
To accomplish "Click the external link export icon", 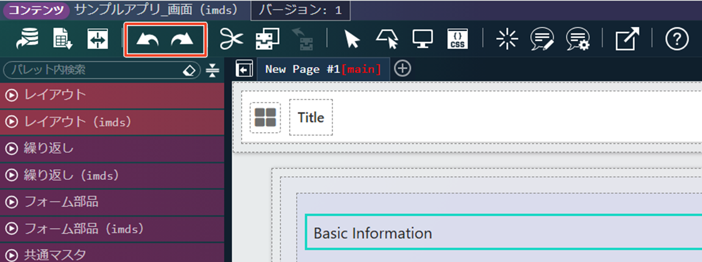I will [627, 39].
